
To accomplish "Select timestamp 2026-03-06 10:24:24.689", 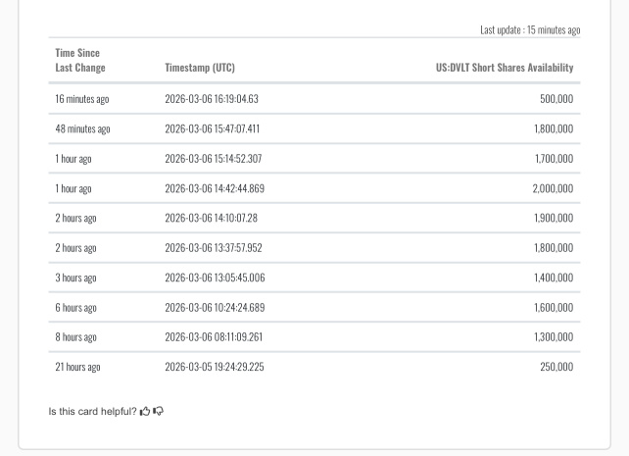I will coord(215,308).
